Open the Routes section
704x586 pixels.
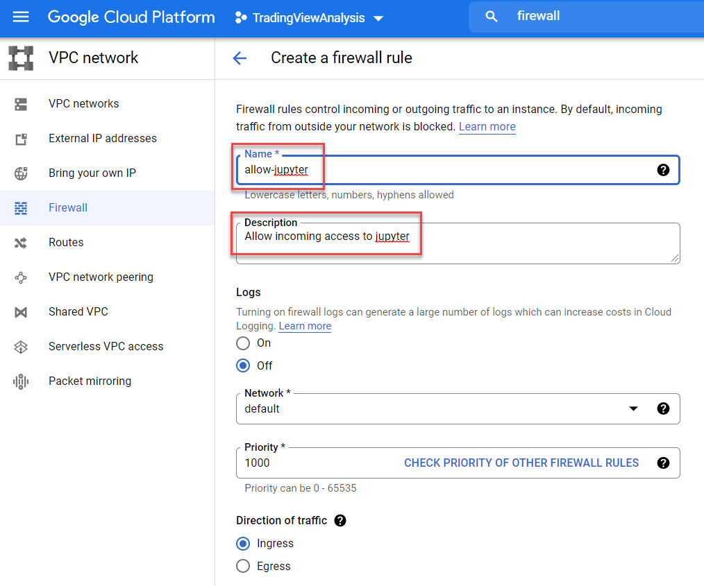[65, 242]
